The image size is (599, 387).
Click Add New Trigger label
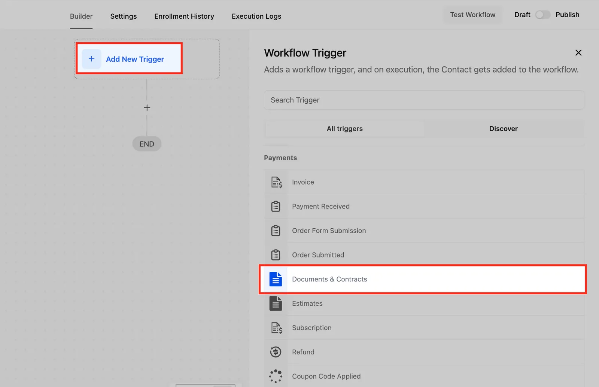click(135, 59)
